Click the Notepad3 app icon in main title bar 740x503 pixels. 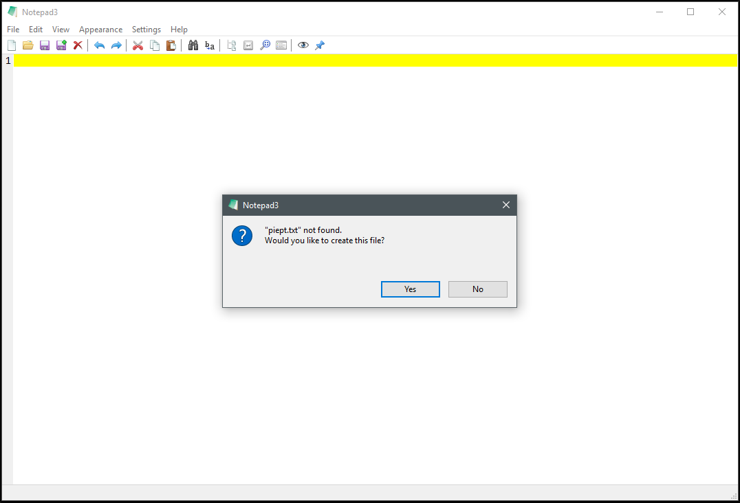pos(13,12)
